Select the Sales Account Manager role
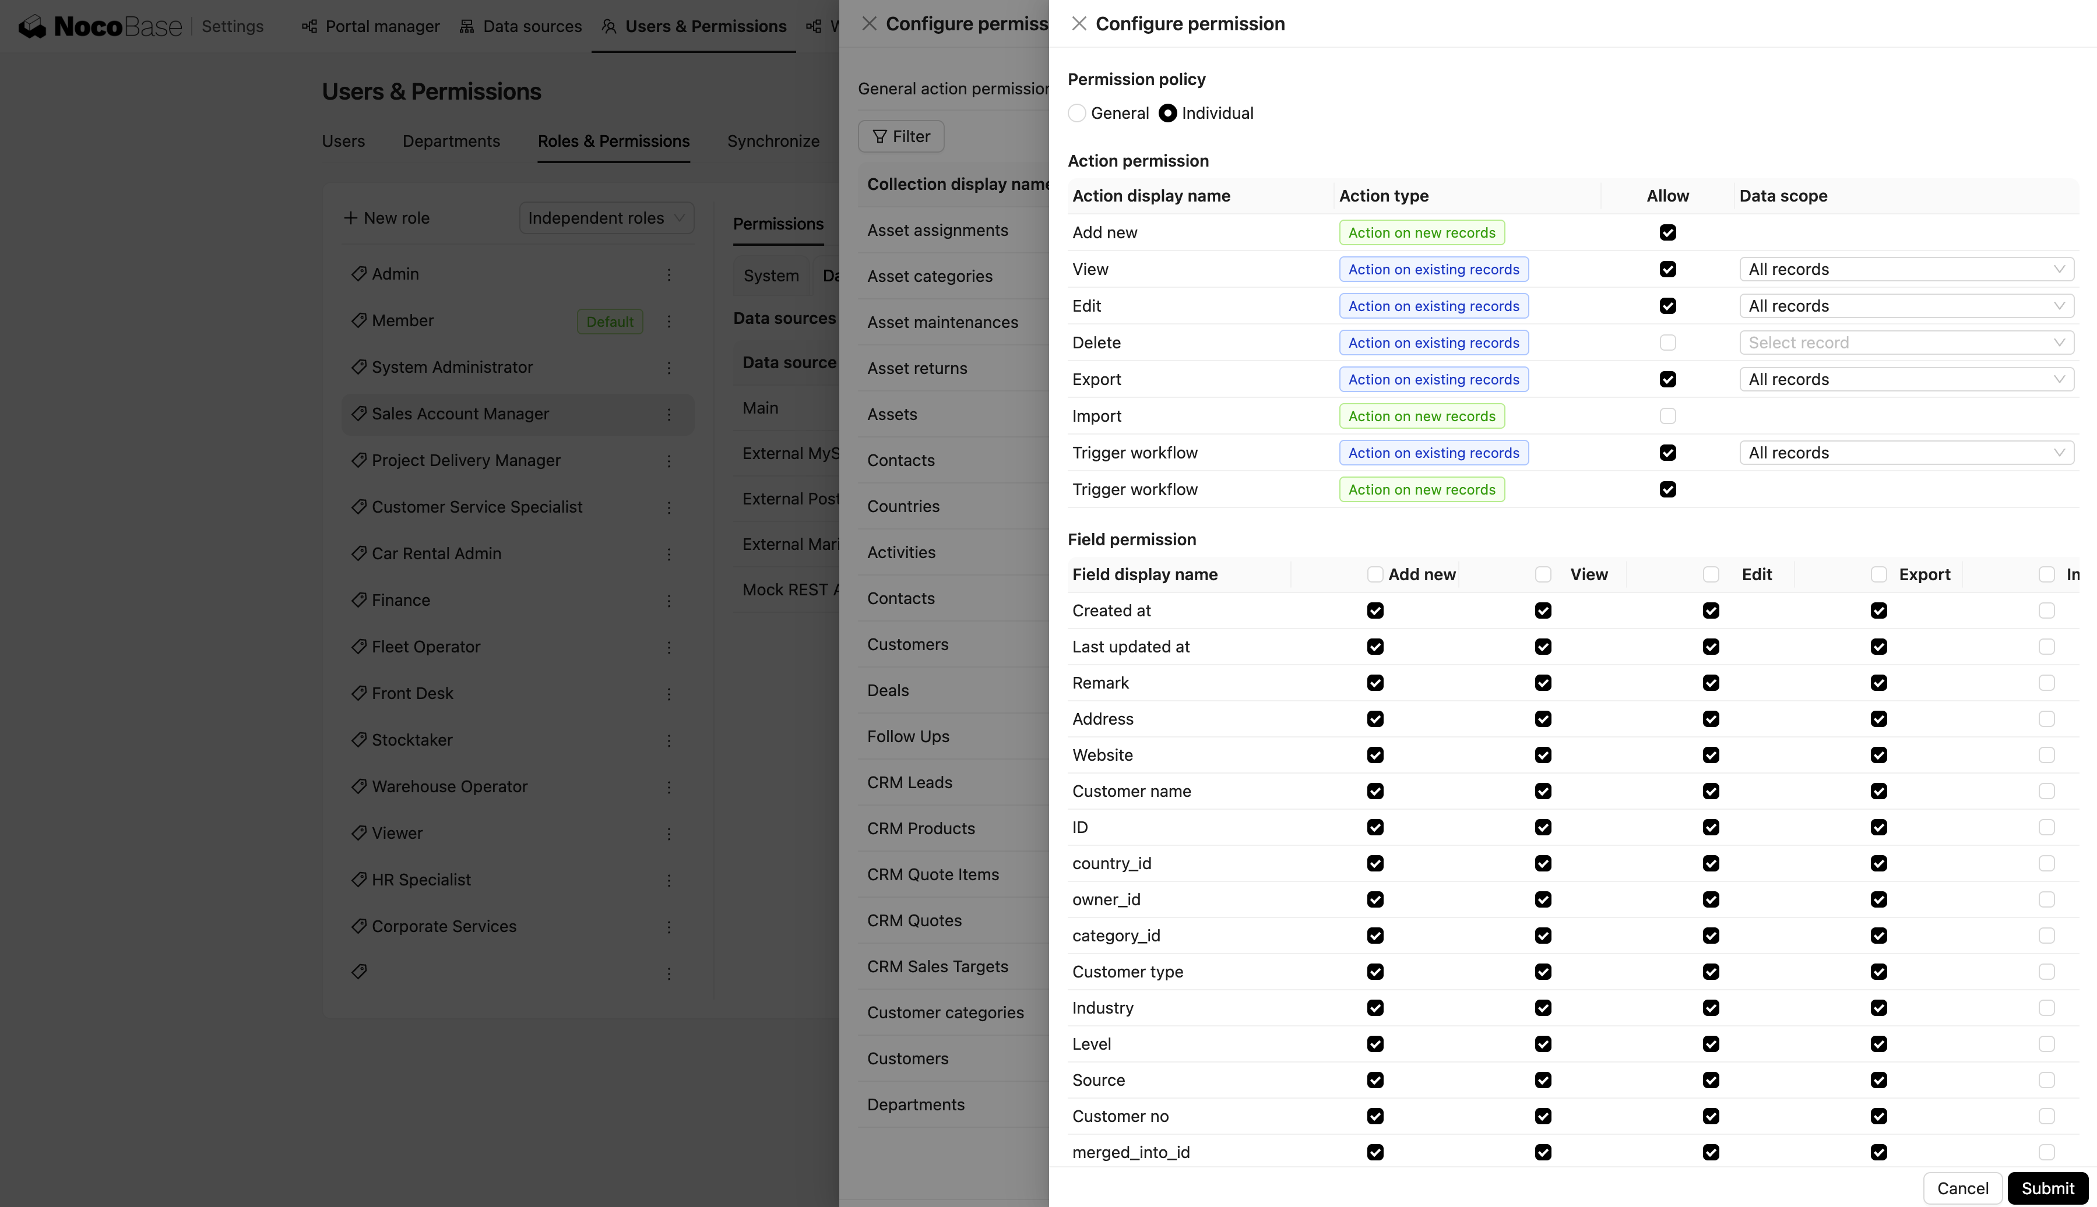 [518, 414]
